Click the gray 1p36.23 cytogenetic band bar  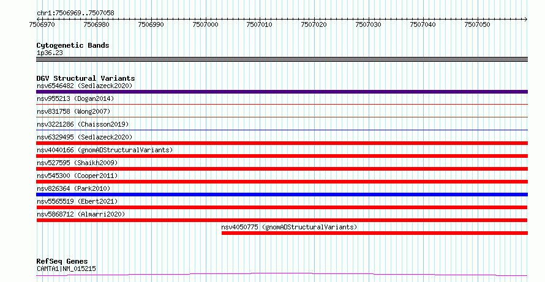pyautogui.click(x=282, y=59)
